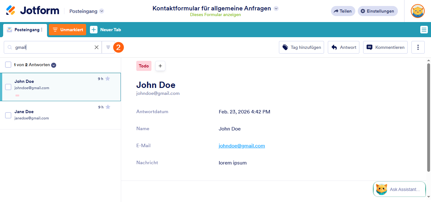The width and height of the screenshot is (431, 202).
Task: Star Jane Doe's submission
Action: [108, 107]
